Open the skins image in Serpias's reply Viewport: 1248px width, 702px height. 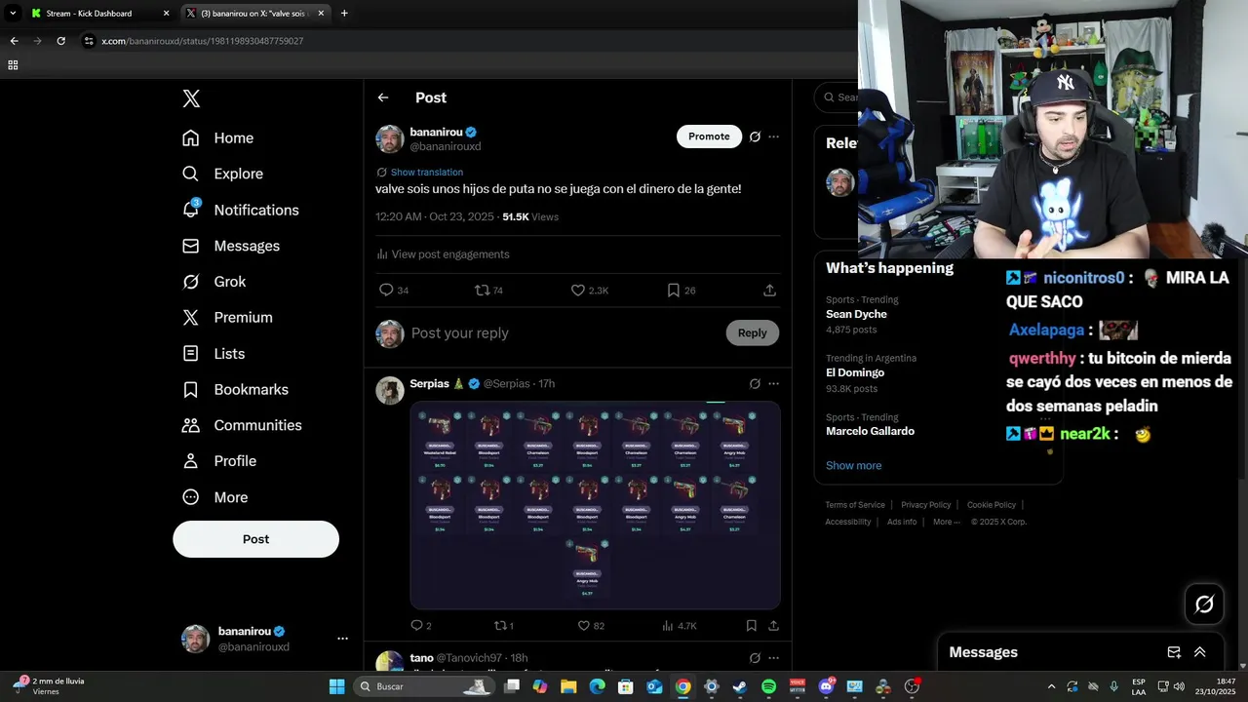tap(595, 505)
